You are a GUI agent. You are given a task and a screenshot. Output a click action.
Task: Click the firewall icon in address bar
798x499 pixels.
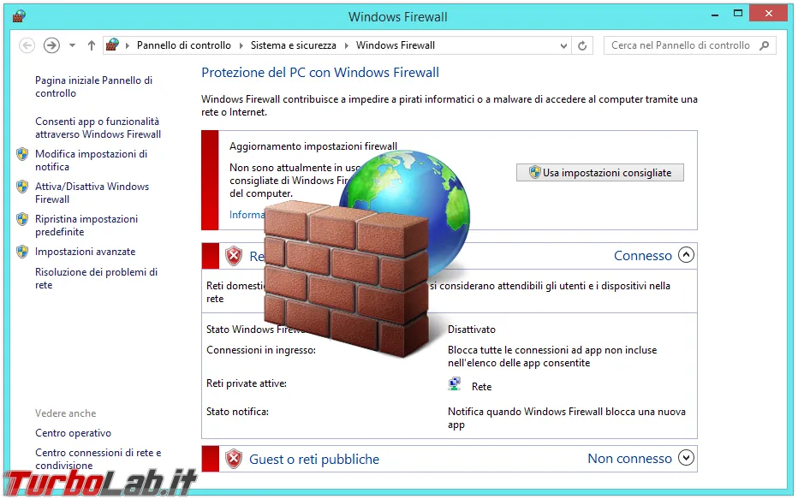[x=112, y=45]
